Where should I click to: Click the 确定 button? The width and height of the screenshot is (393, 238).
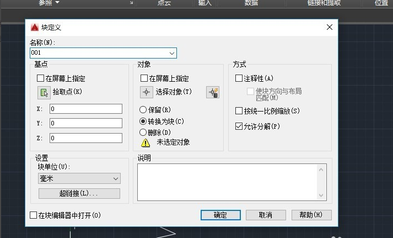click(x=220, y=215)
